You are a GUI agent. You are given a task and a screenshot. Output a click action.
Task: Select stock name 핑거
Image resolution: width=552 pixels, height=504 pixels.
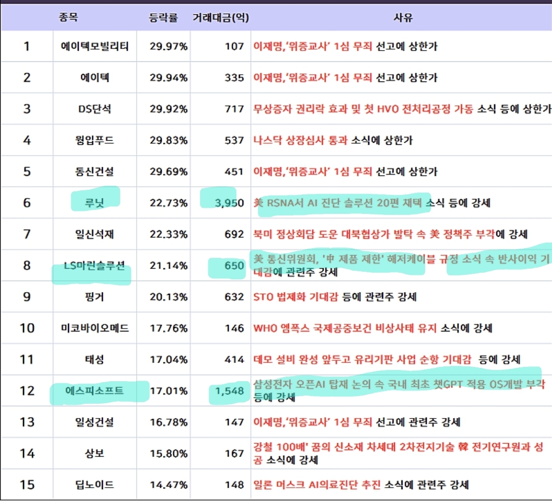point(95,297)
